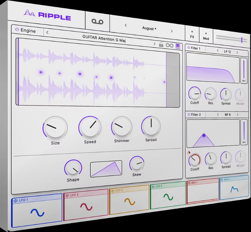Click Filter 2 Res knob
Screen dimensions: 251x232
[211, 159]
